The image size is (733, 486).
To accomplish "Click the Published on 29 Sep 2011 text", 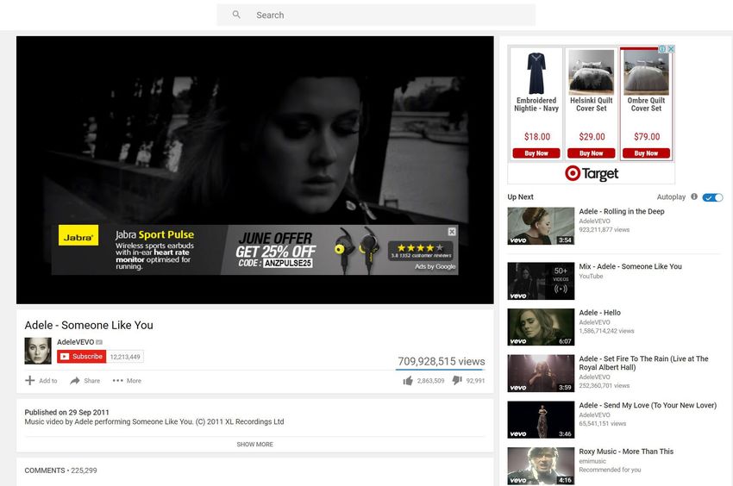I will pos(67,412).
